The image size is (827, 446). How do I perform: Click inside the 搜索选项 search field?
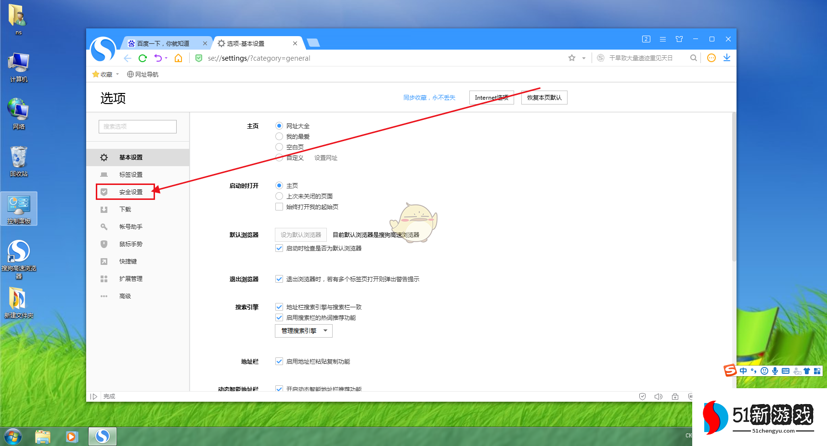click(137, 126)
